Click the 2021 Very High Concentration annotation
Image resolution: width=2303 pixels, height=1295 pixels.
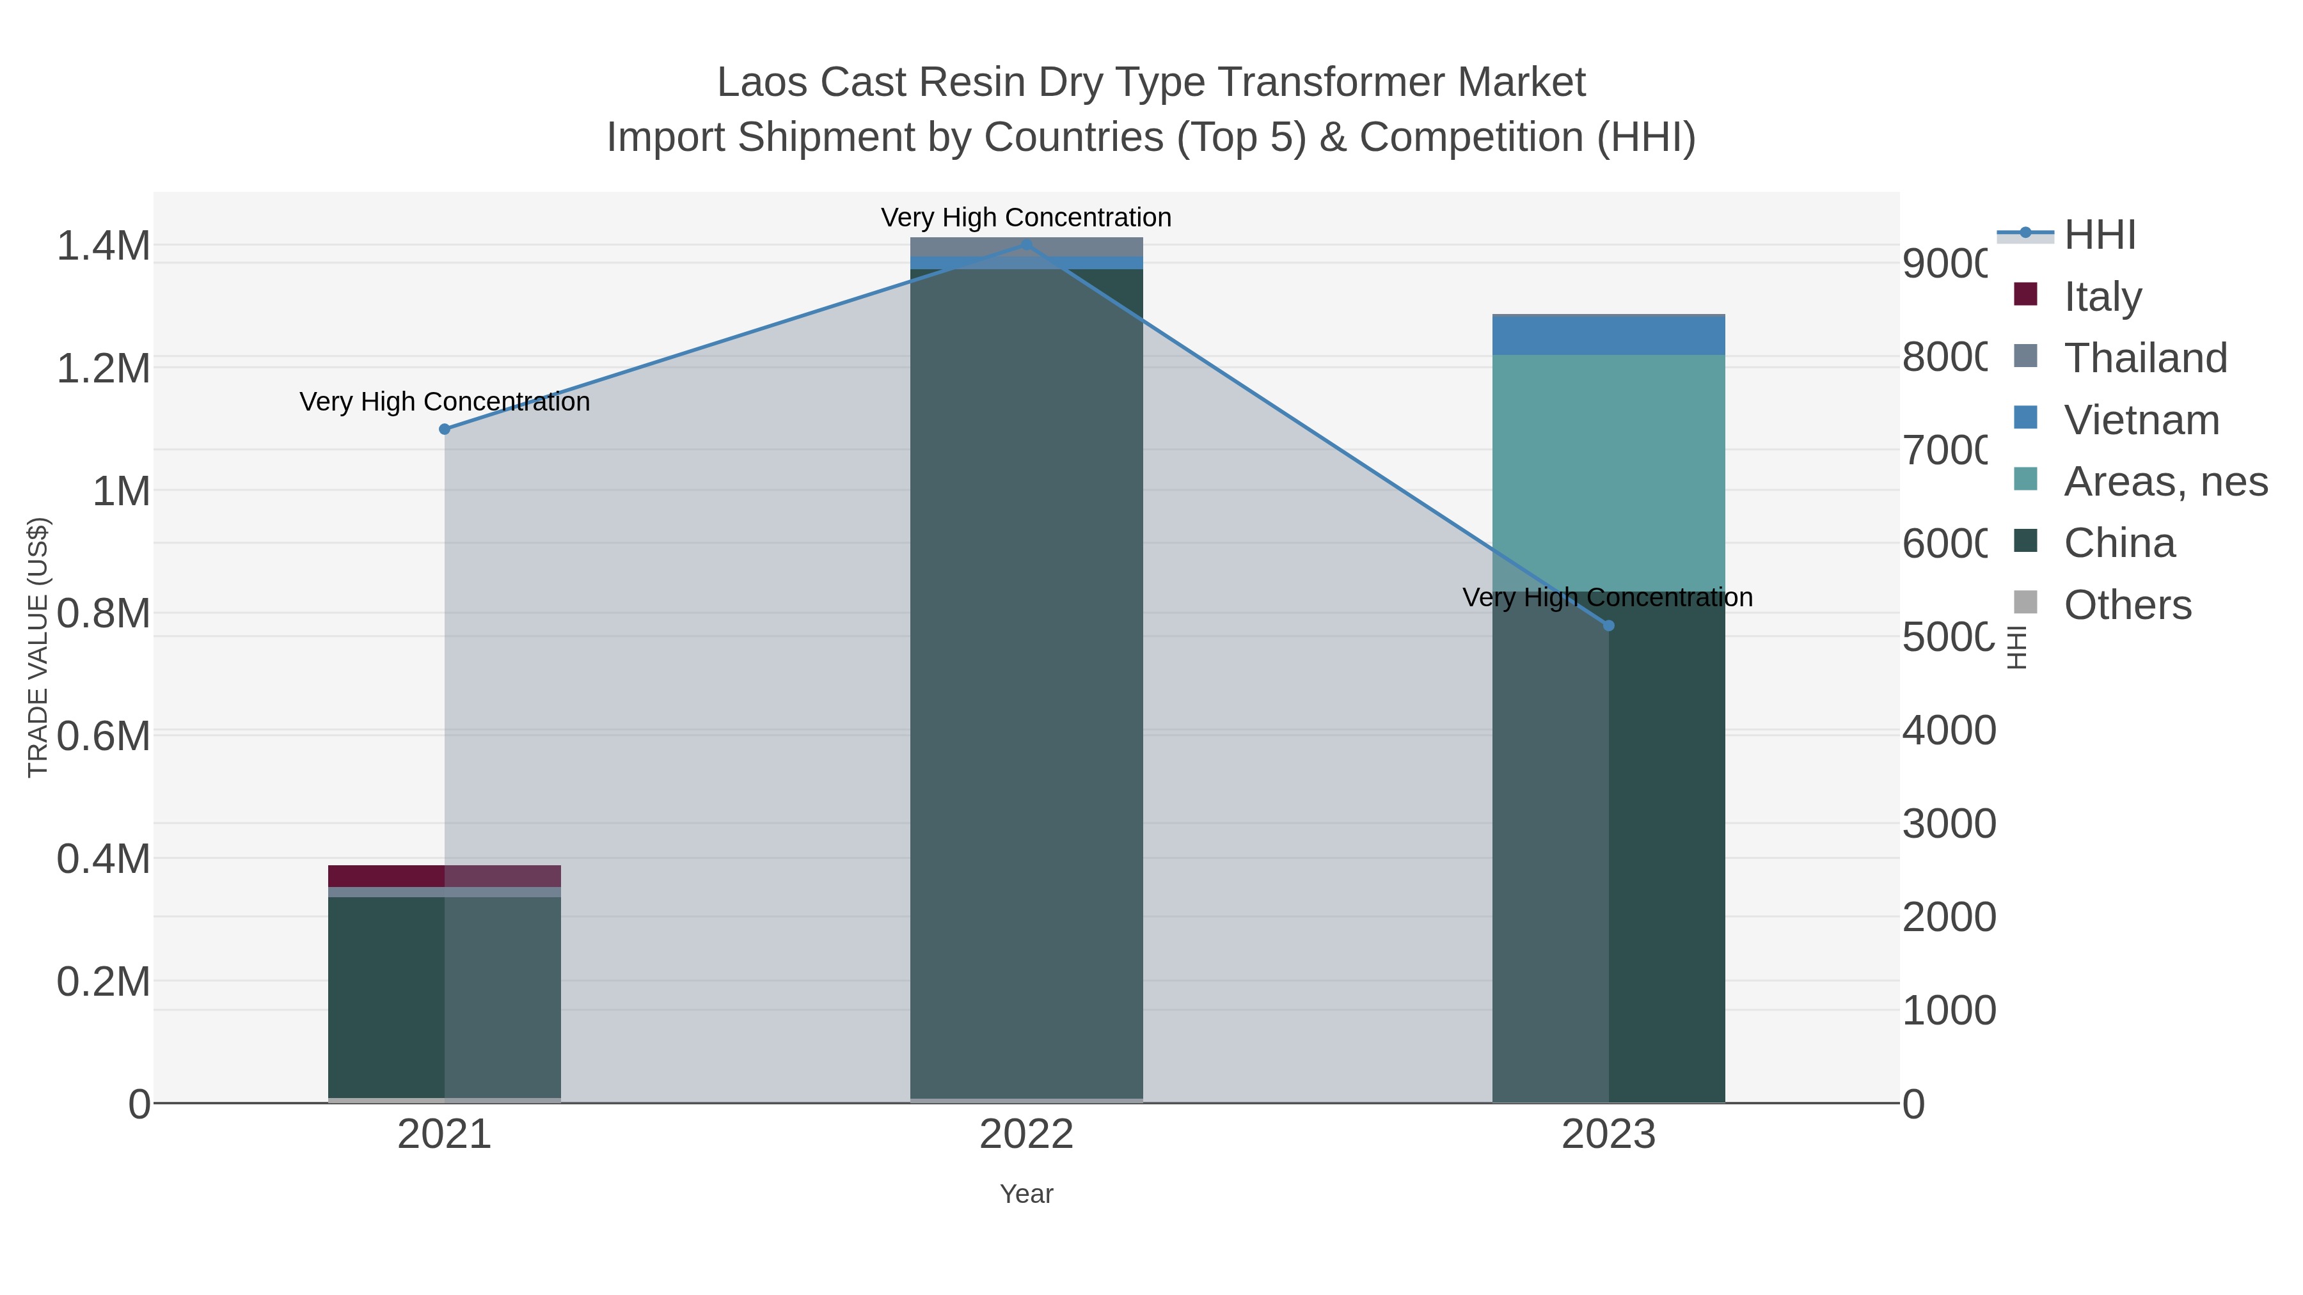tap(445, 402)
